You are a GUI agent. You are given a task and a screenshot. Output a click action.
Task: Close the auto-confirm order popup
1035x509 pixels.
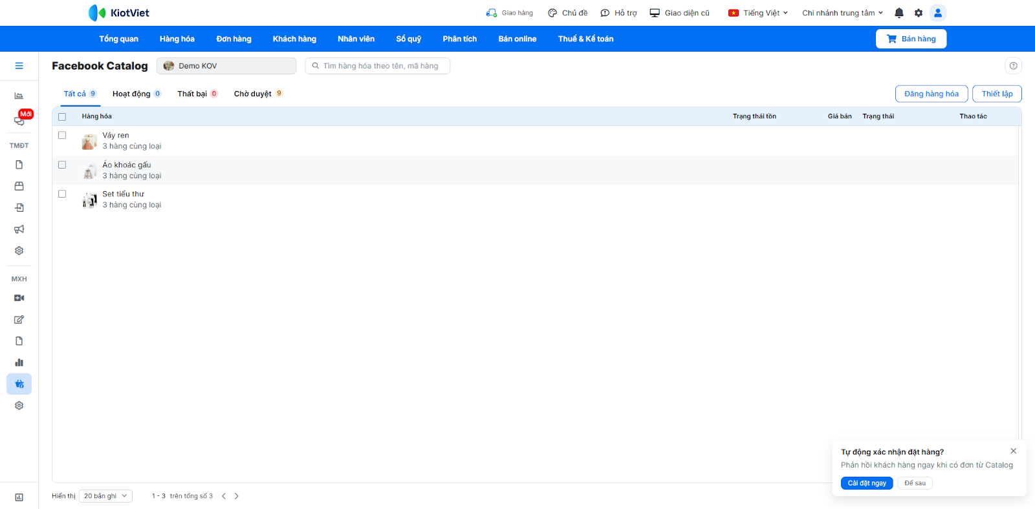click(1014, 451)
